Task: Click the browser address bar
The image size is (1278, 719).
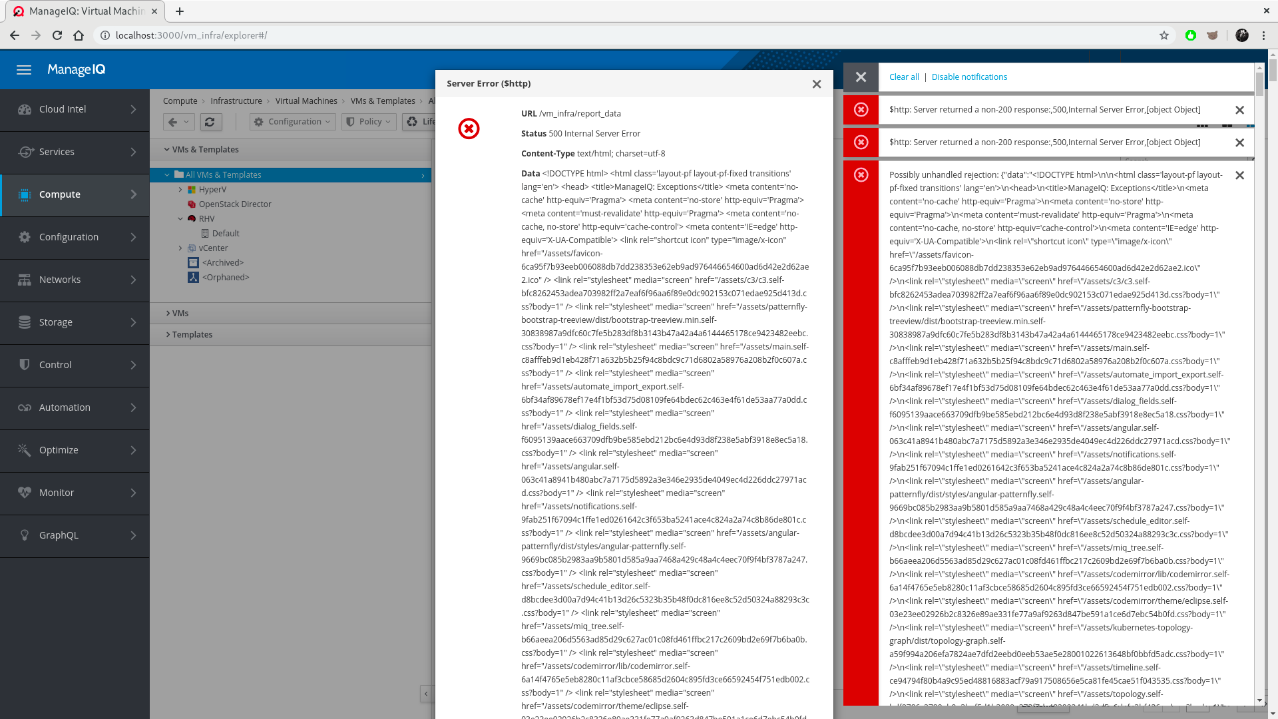Action: pos(632,35)
